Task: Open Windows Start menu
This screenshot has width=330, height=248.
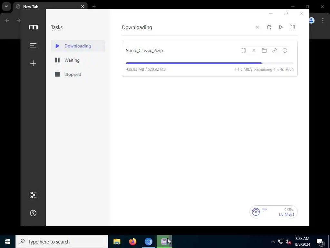Action: point(8,242)
